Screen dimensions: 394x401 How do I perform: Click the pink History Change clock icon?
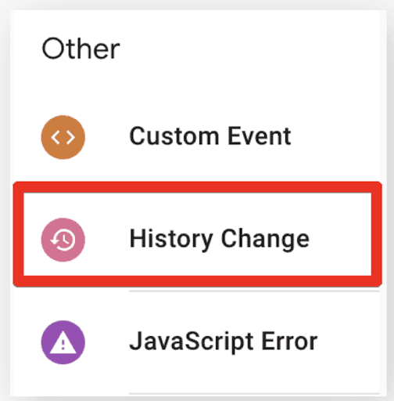63,240
